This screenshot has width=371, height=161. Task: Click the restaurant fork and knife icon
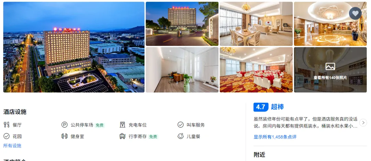(7, 125)
